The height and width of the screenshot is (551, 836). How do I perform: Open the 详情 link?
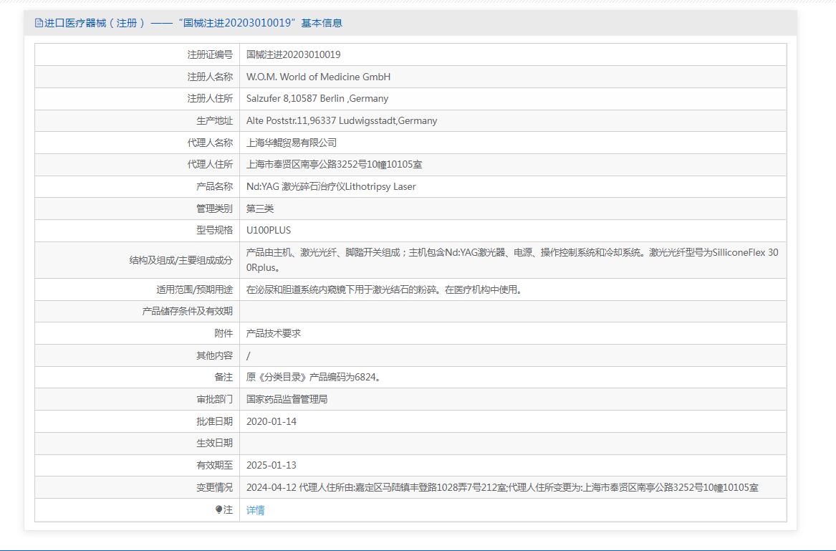(x=255, y=510)
